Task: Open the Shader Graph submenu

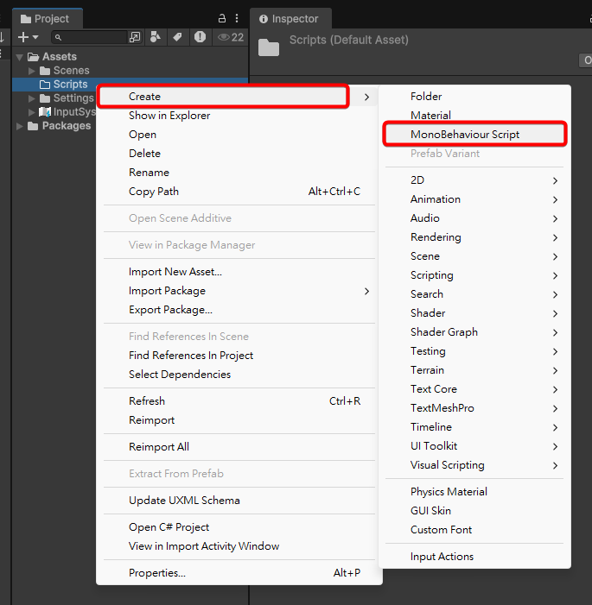Action: [x=444, y=332]
